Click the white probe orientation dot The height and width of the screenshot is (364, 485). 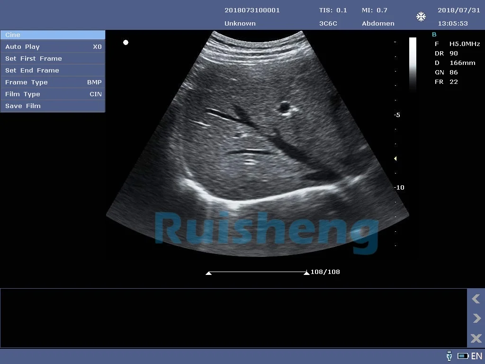[x=126, y=43]
